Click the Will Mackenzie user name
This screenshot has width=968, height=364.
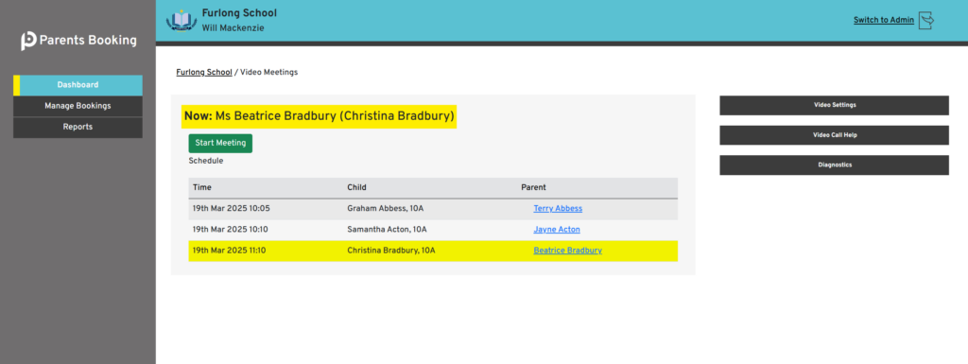233,27
